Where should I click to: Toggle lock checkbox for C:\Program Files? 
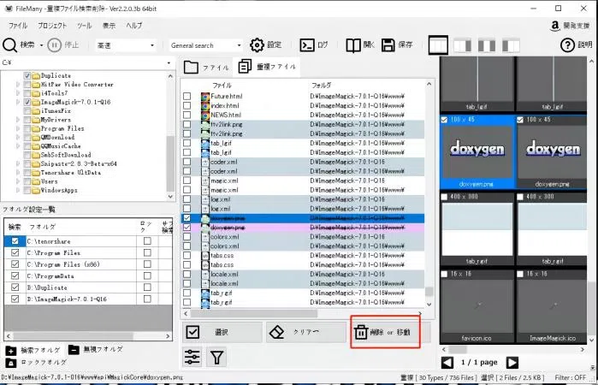pos(147,252)
